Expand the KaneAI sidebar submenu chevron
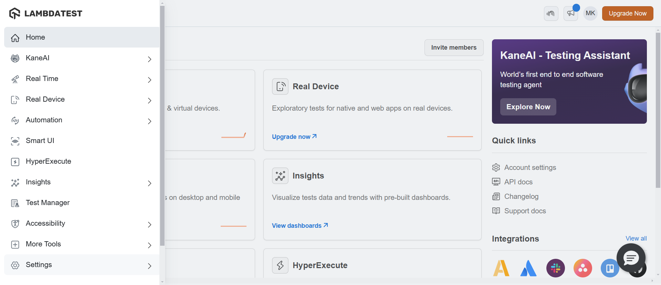This screenshot has width=661, height=285. [x=149, y=59]
